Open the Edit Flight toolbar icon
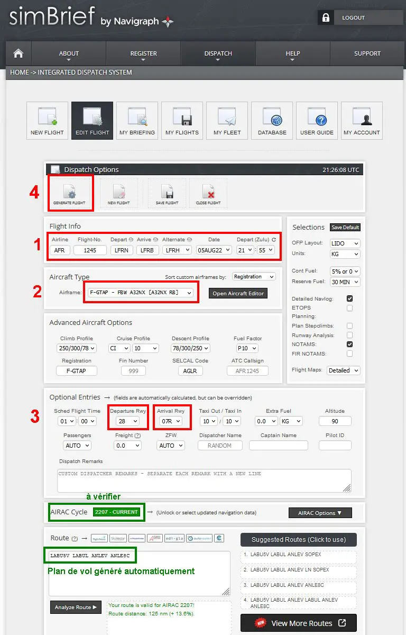 93,121
